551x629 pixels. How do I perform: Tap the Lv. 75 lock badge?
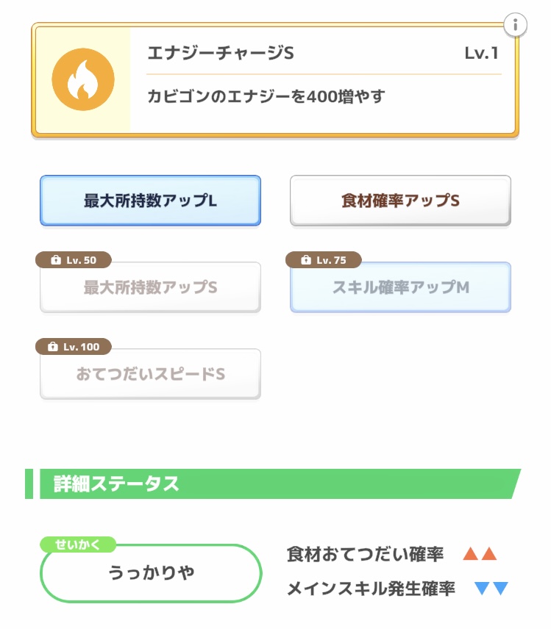click(324, 260)
